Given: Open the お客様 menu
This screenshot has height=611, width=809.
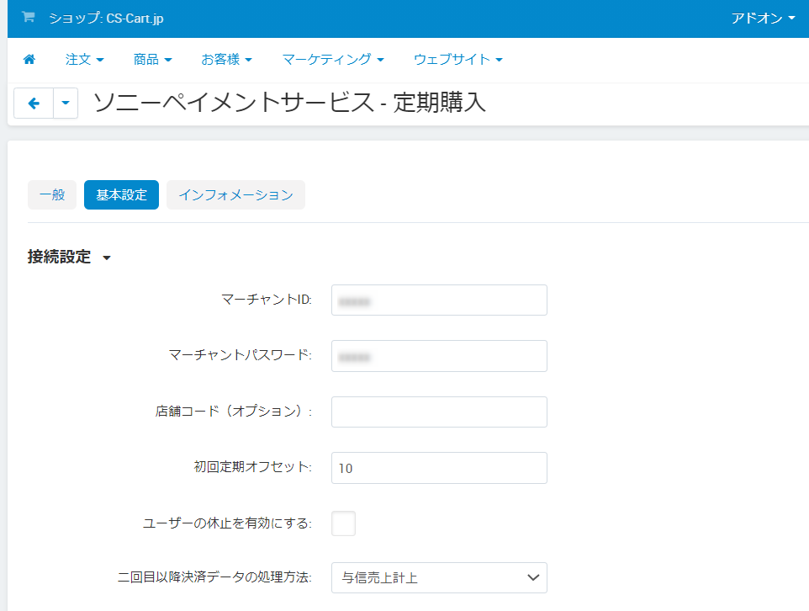Looking at the screenshot, I should coord(226,60).
